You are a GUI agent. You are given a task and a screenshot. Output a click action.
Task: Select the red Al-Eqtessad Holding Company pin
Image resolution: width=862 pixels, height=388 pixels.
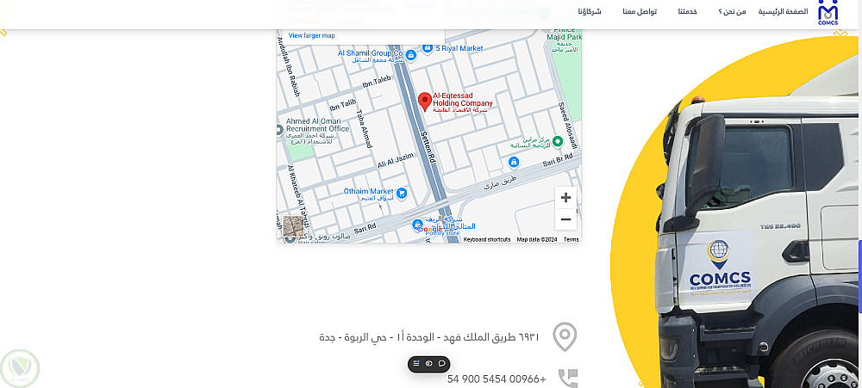pos(424,102)
